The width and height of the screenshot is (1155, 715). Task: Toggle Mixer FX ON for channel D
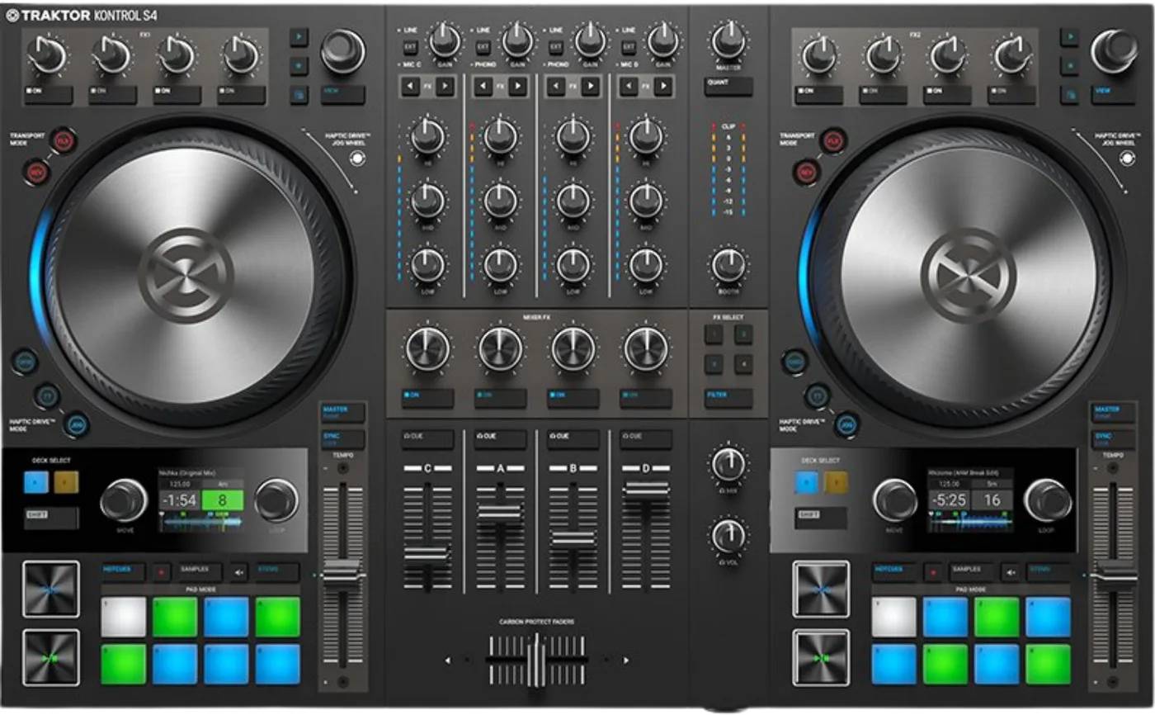(646, 398)
